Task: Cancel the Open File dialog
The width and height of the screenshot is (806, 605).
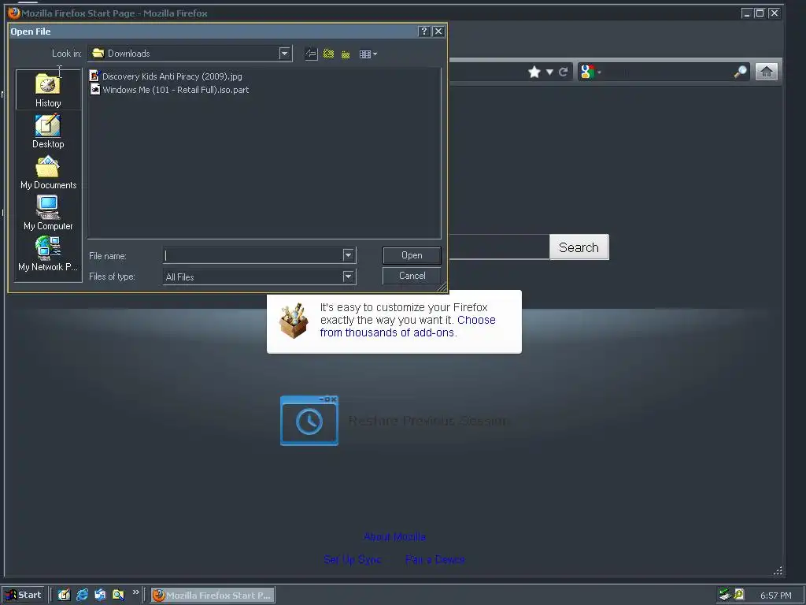Action: [x=412, y=276]
